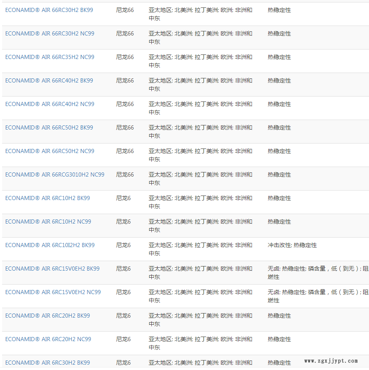This screenshot has width=369, height=370.
Task: Click region text in 66RC50H2 NC99 row
Action: 201,155
